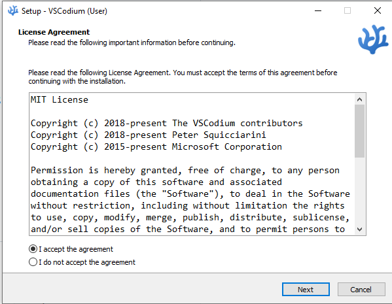Continue the installation with the Next button
The height and width of the screenshot is (304, 392).
click(306, 289)
